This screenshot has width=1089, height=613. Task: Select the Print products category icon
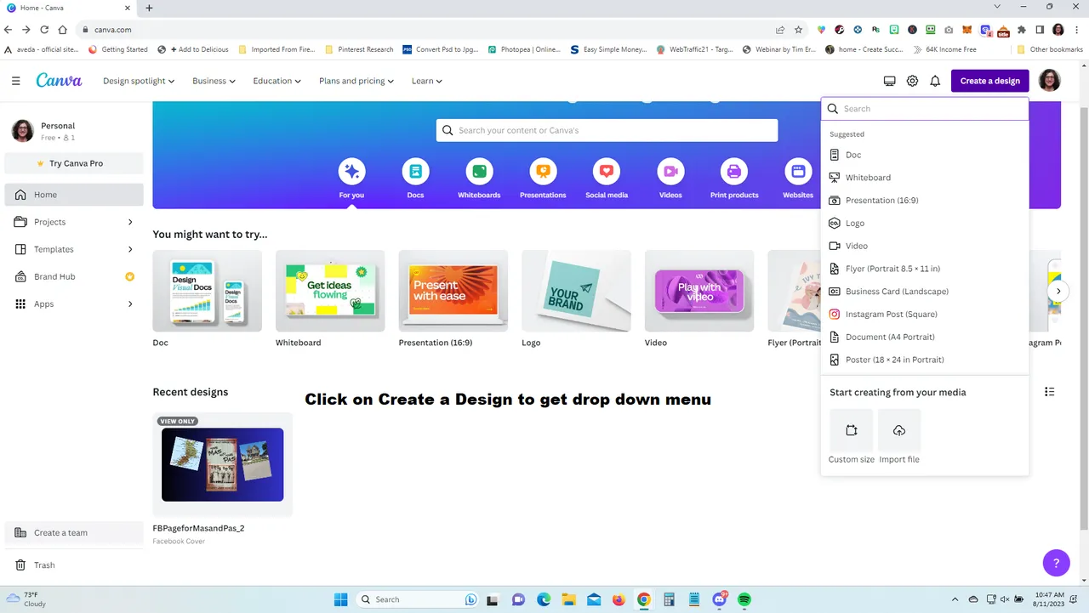pos(734,172)
